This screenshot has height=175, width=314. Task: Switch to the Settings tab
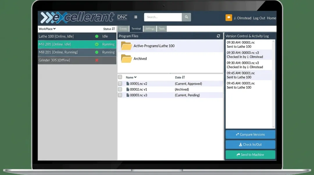pos(150,29)
